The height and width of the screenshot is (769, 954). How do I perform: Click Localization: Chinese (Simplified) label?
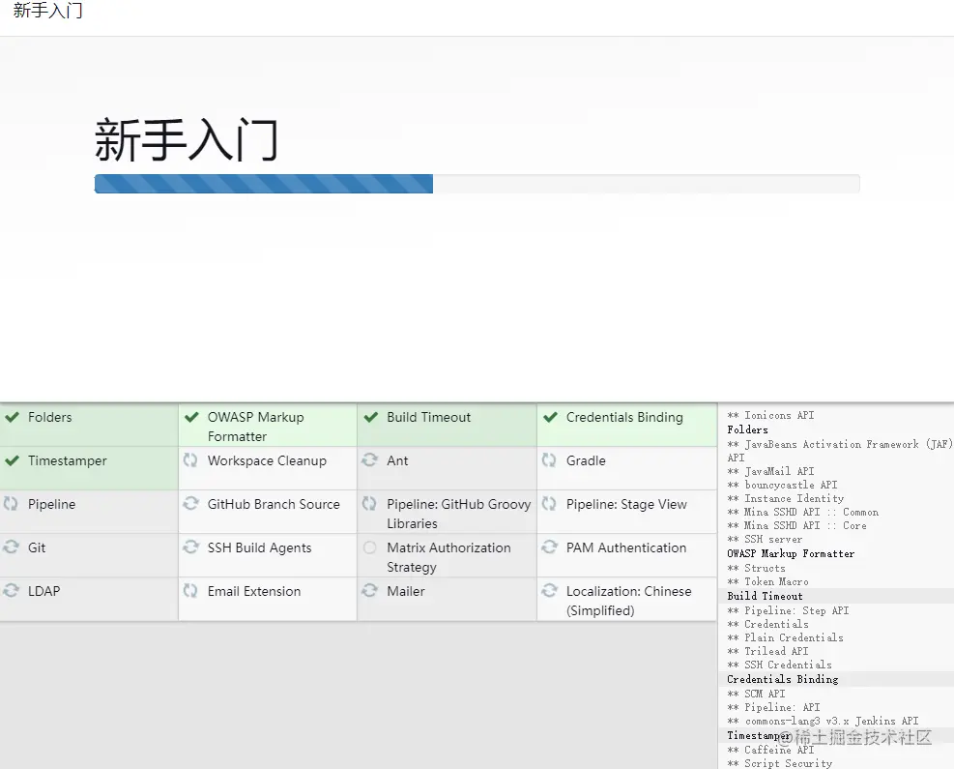click(x=628, y=601)
